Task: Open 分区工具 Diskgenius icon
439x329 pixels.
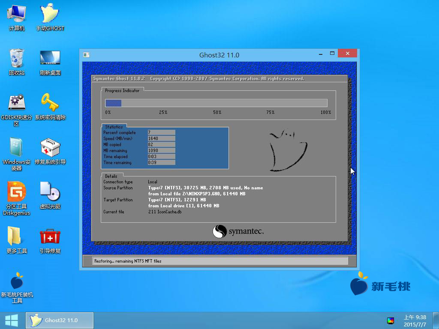Action: click(x=17, y=199)
